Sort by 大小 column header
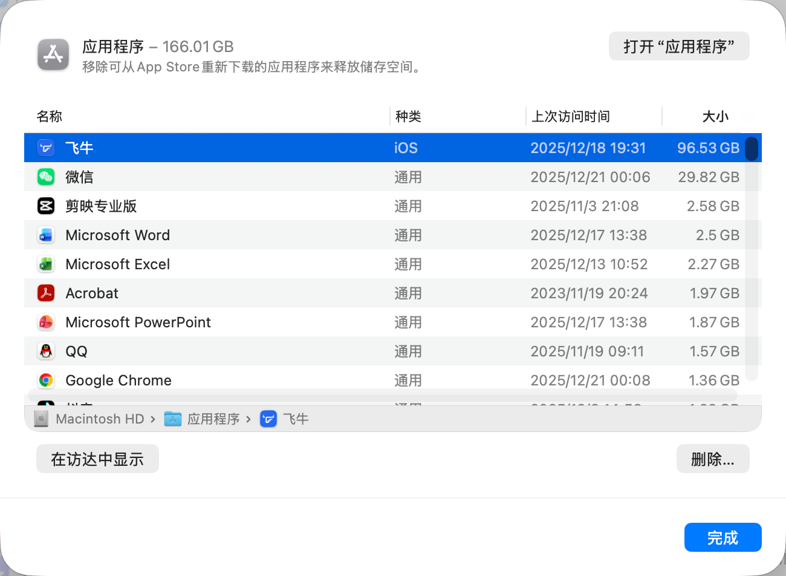Image resolution: width=786 pixels, height=576 pixels. (x=715, y=117)
